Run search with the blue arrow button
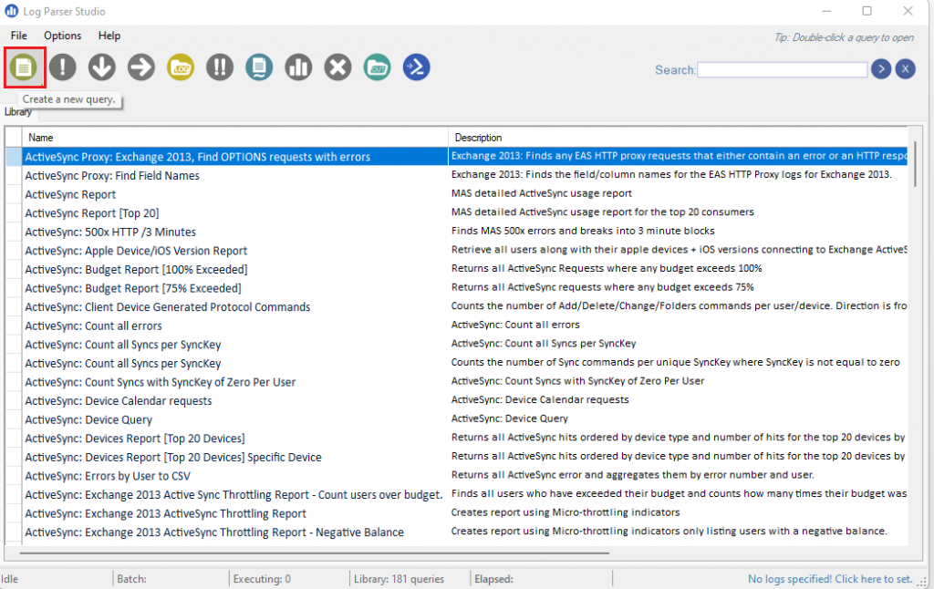 [881, 69]
